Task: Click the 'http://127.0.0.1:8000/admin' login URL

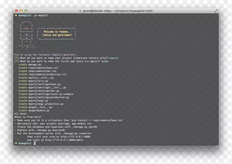Action: (x=64, y=140)
